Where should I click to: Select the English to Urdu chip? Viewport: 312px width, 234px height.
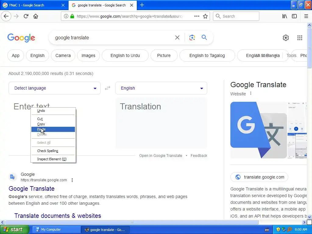(125, 55)
